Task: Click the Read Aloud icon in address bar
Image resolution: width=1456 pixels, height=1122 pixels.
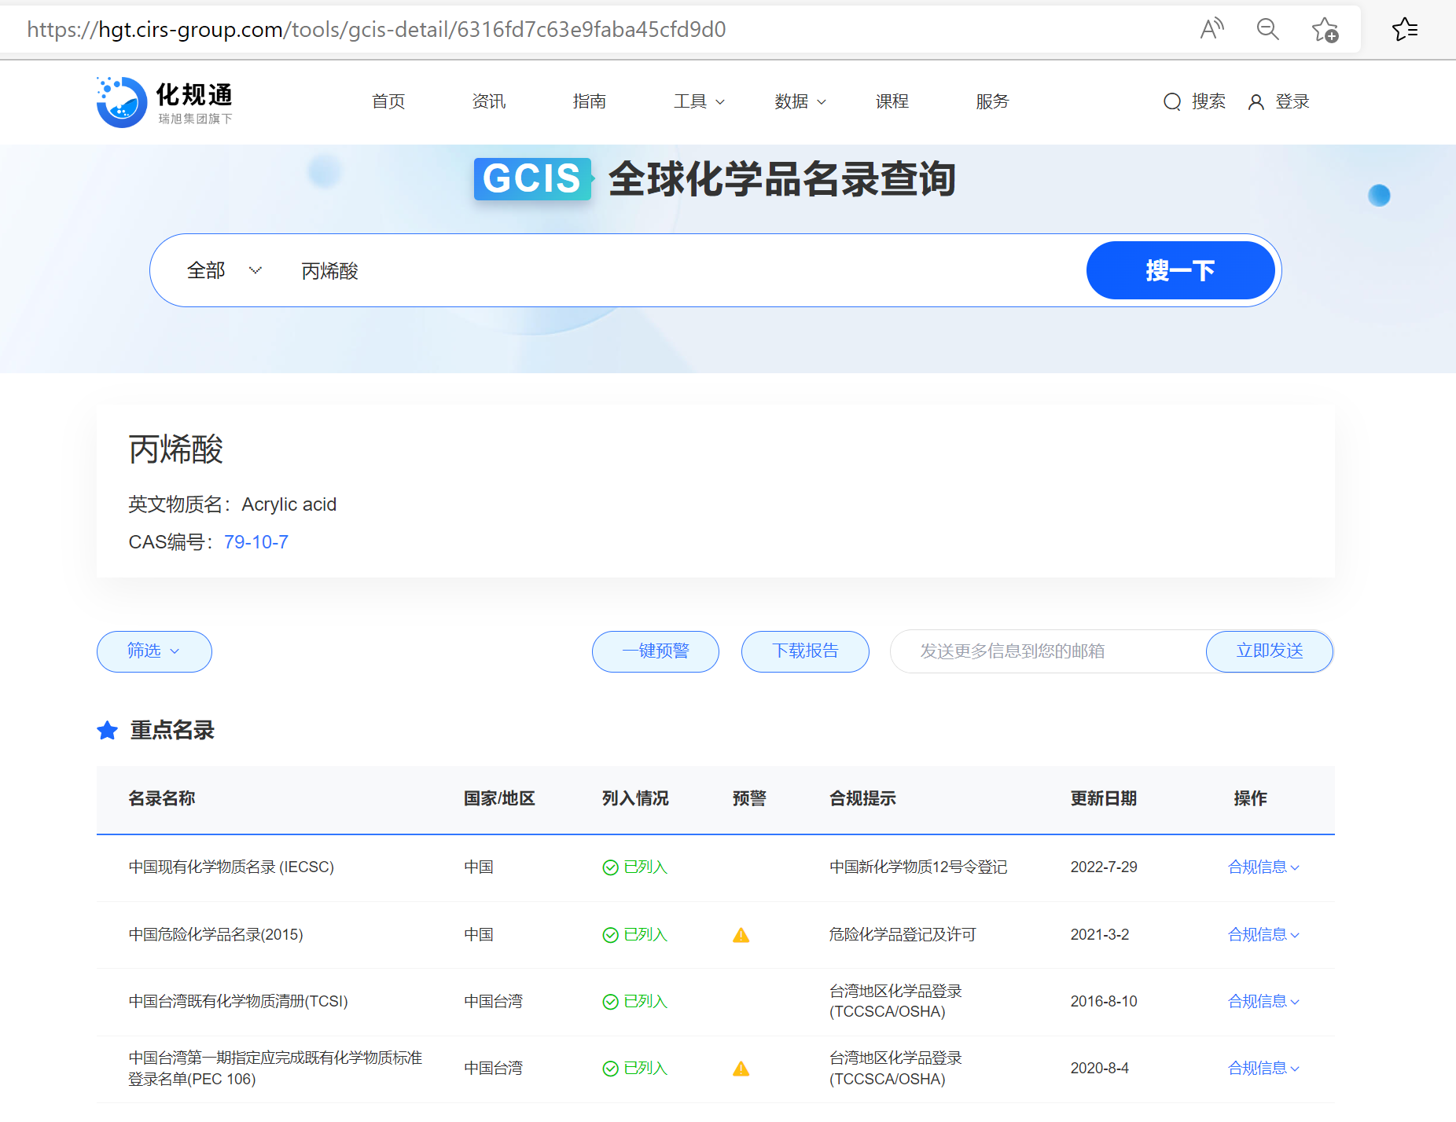Action: pyautogui.click(x=1211, y=28)
